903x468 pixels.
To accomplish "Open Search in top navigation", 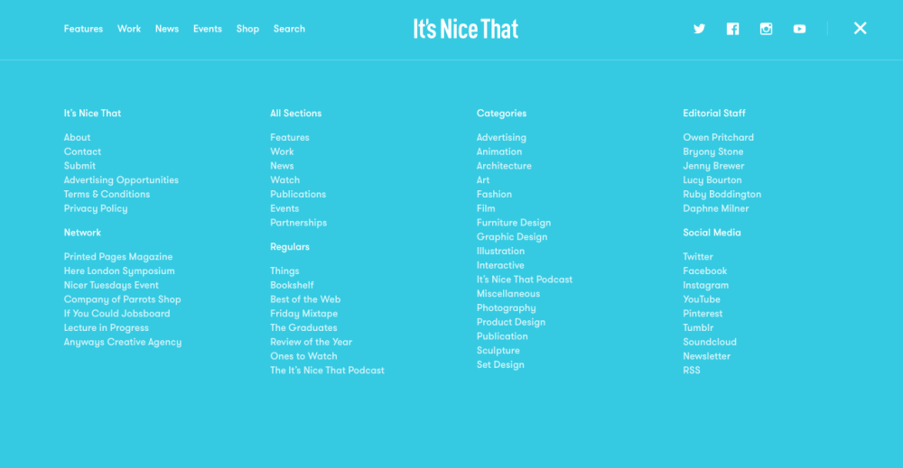I will click(x=289, y=29).
